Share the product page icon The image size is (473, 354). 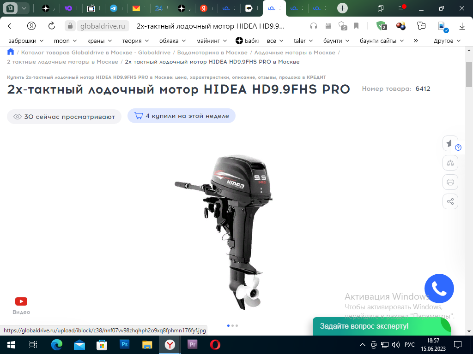(x=450, y=201)
